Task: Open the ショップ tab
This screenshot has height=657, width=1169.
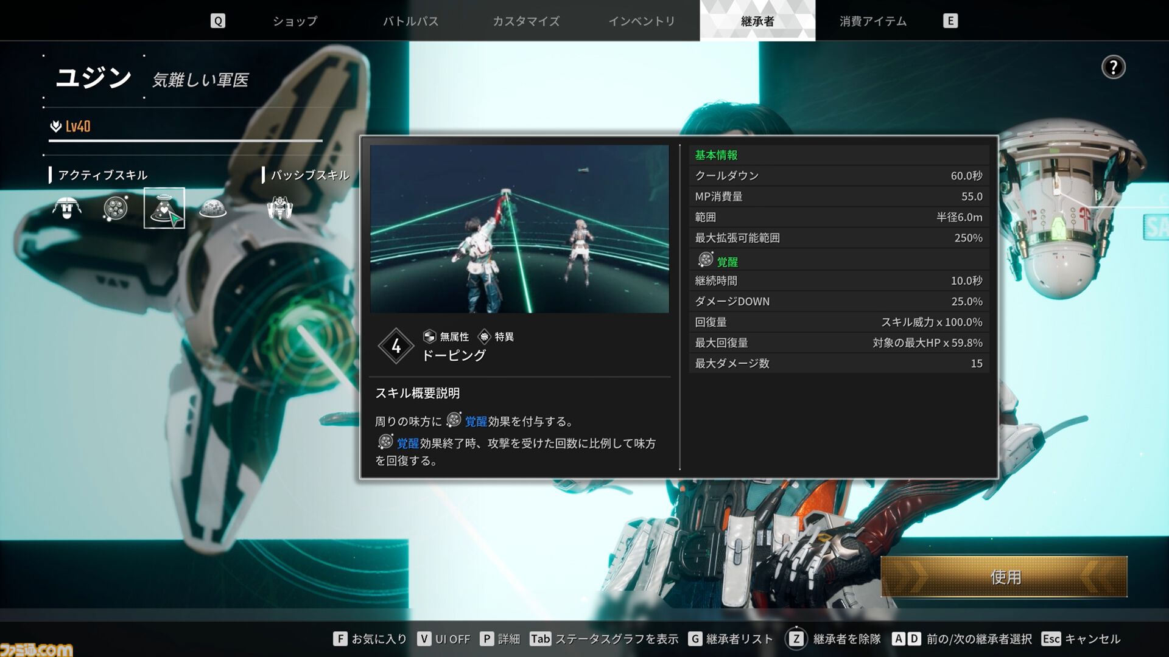Action: click(295, 21)
